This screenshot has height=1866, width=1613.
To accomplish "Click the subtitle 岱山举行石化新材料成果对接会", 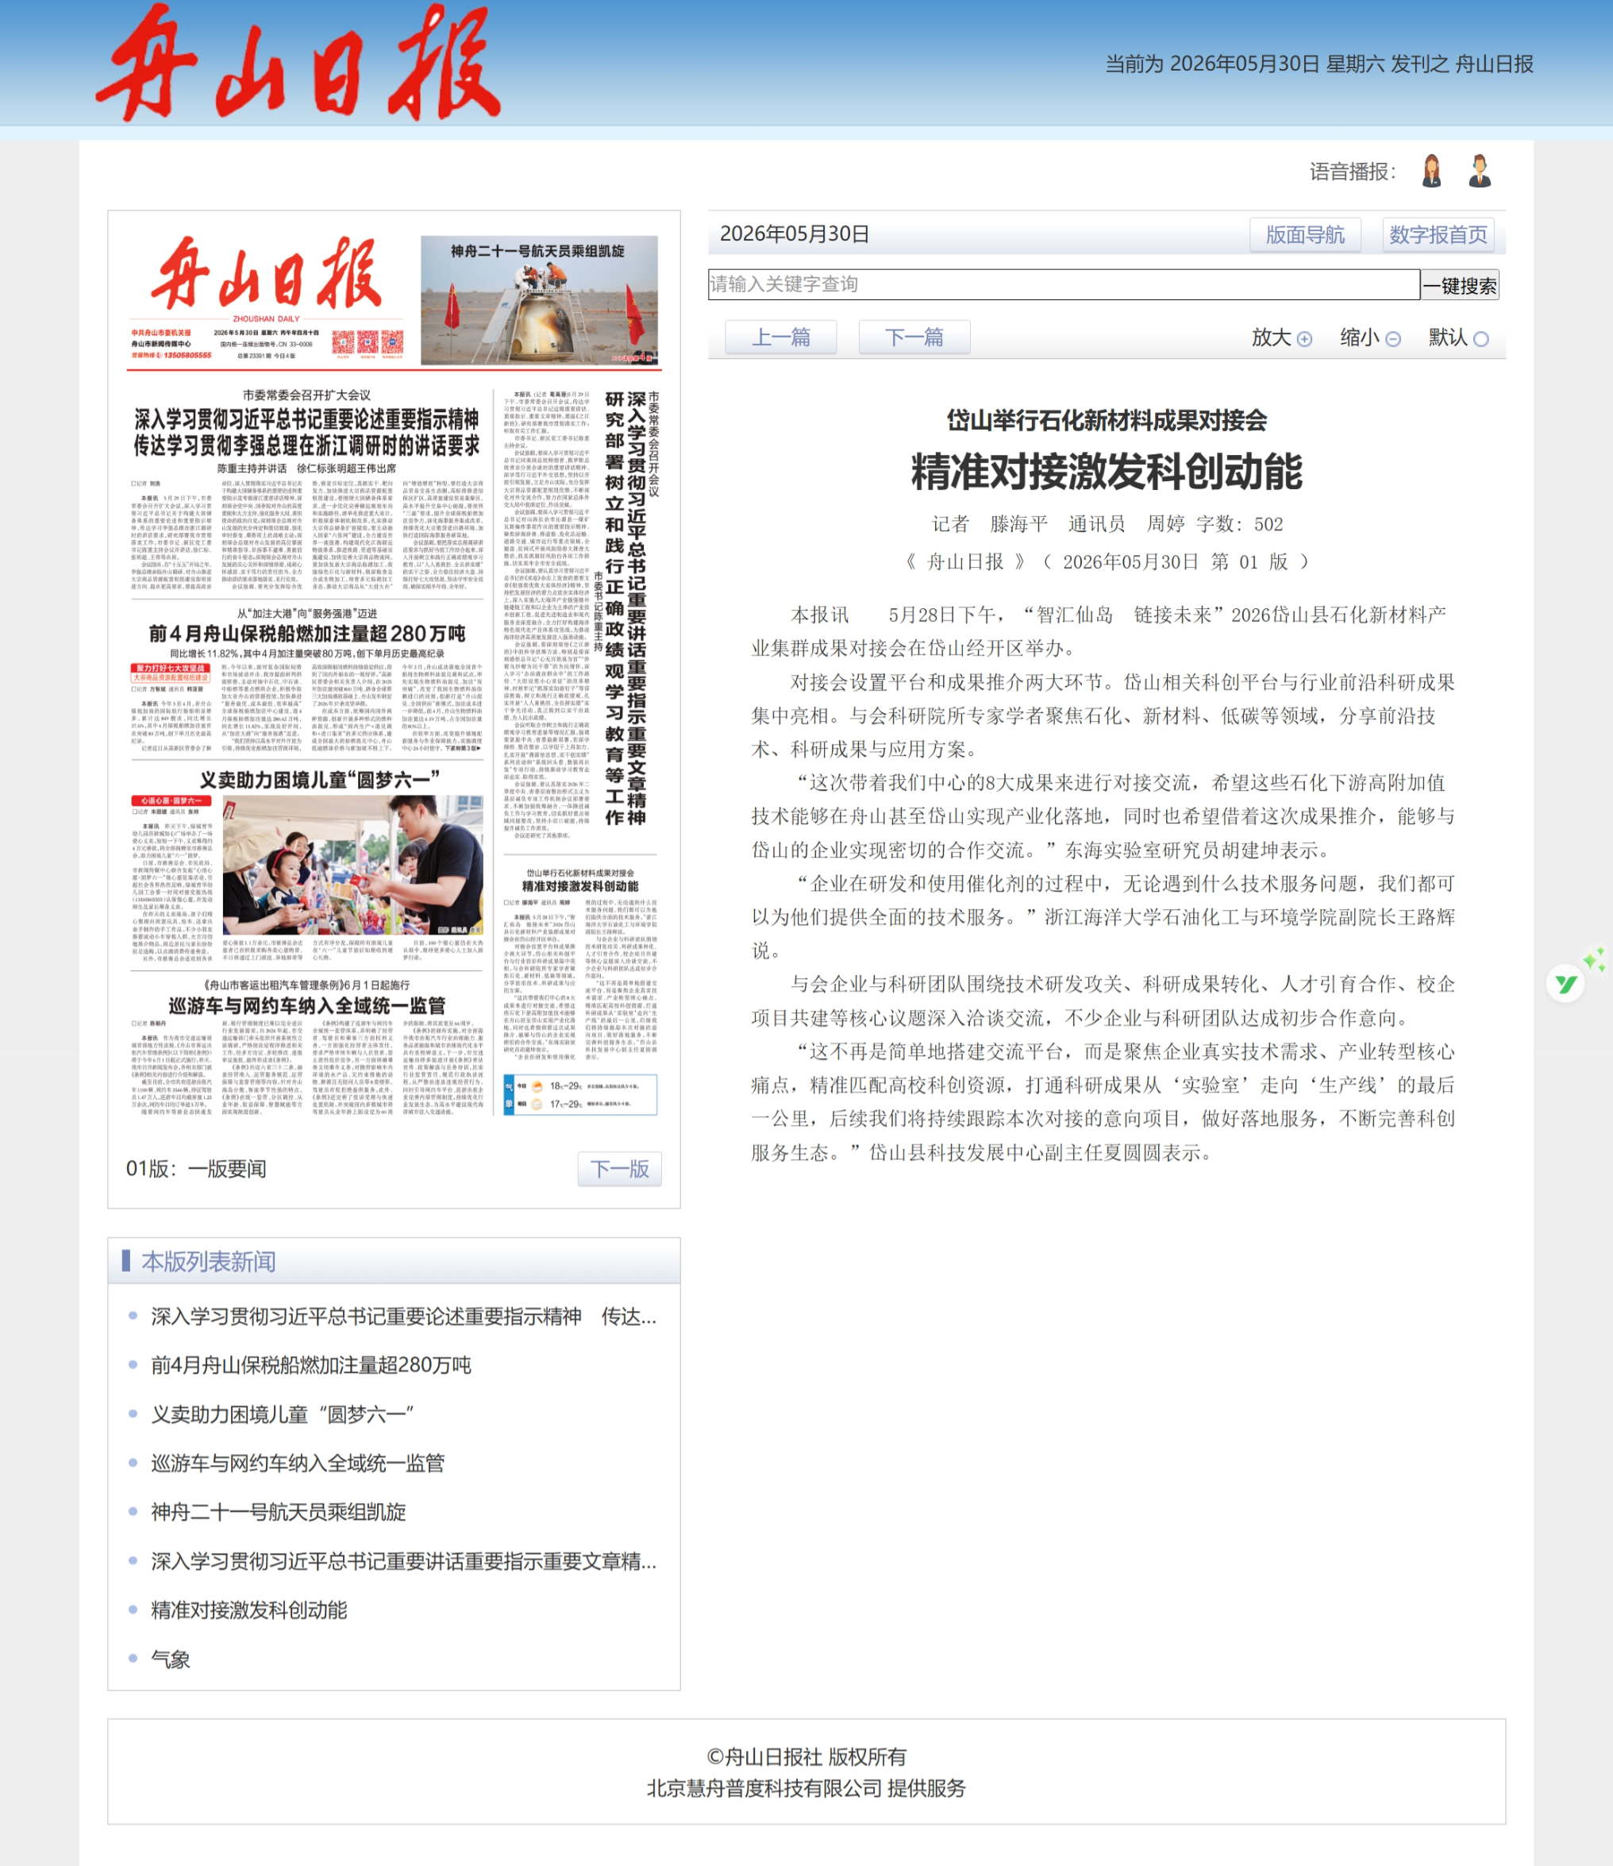I will point(1107,421).
